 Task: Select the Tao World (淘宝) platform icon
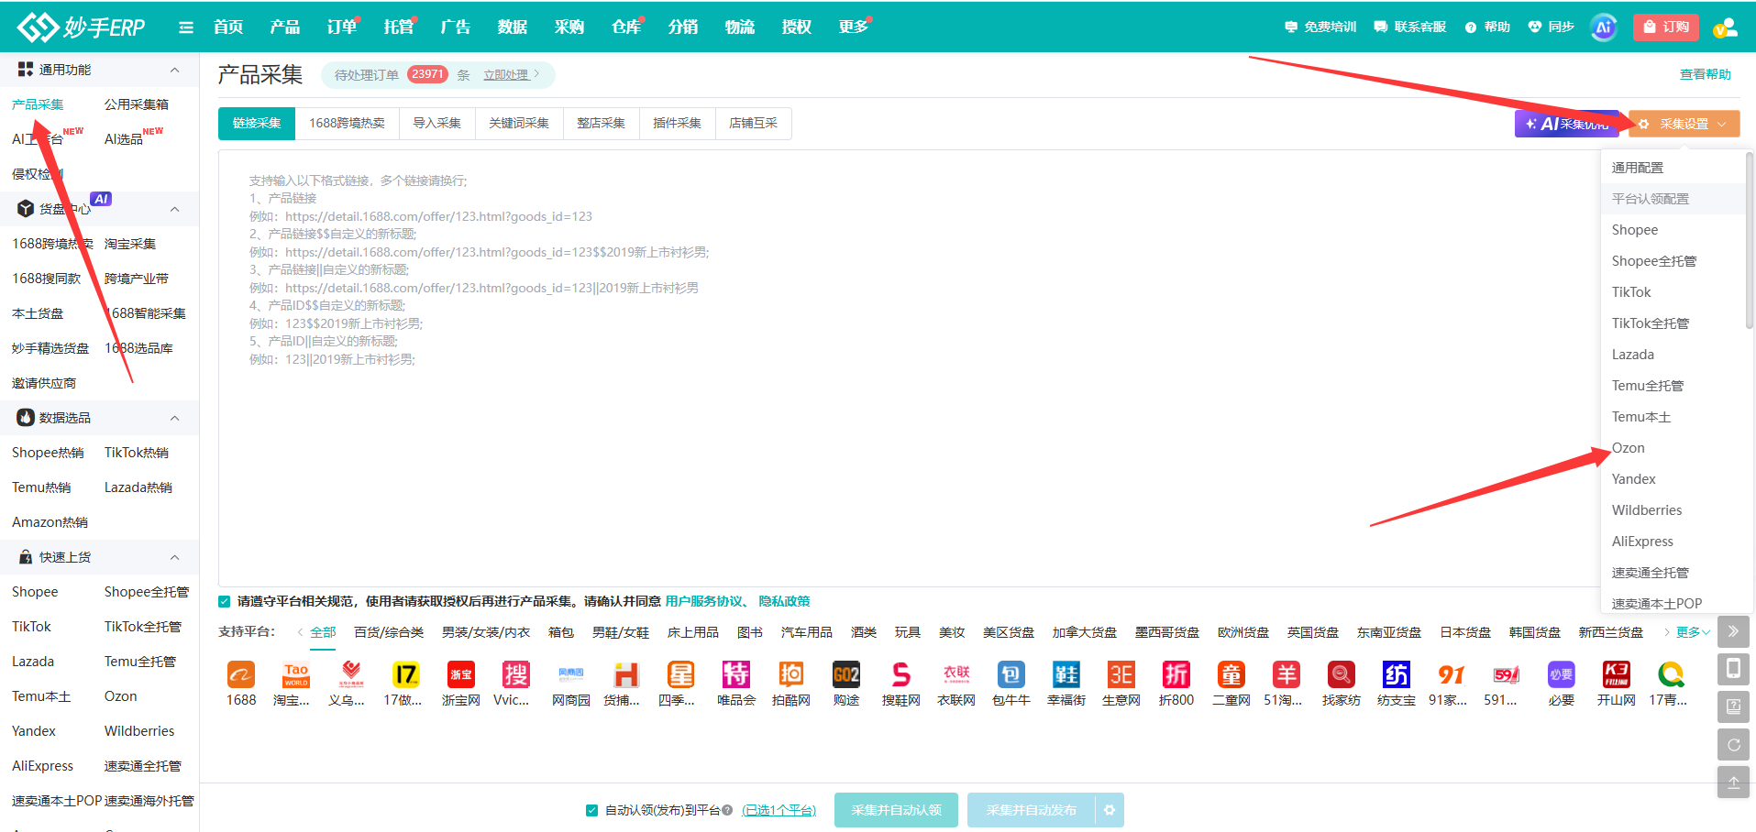(x=295, y=675)
